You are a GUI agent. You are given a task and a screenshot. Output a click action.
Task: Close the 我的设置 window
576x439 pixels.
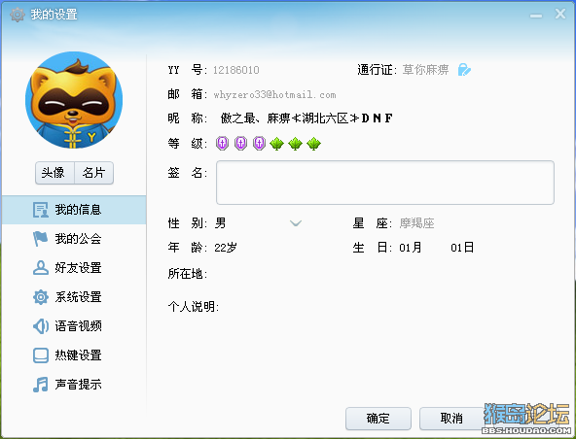pos(560,14)
